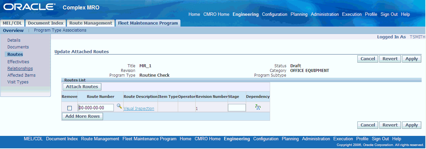Open the Overview subtab
Screen dimensions: 426x149
(13, 30)
